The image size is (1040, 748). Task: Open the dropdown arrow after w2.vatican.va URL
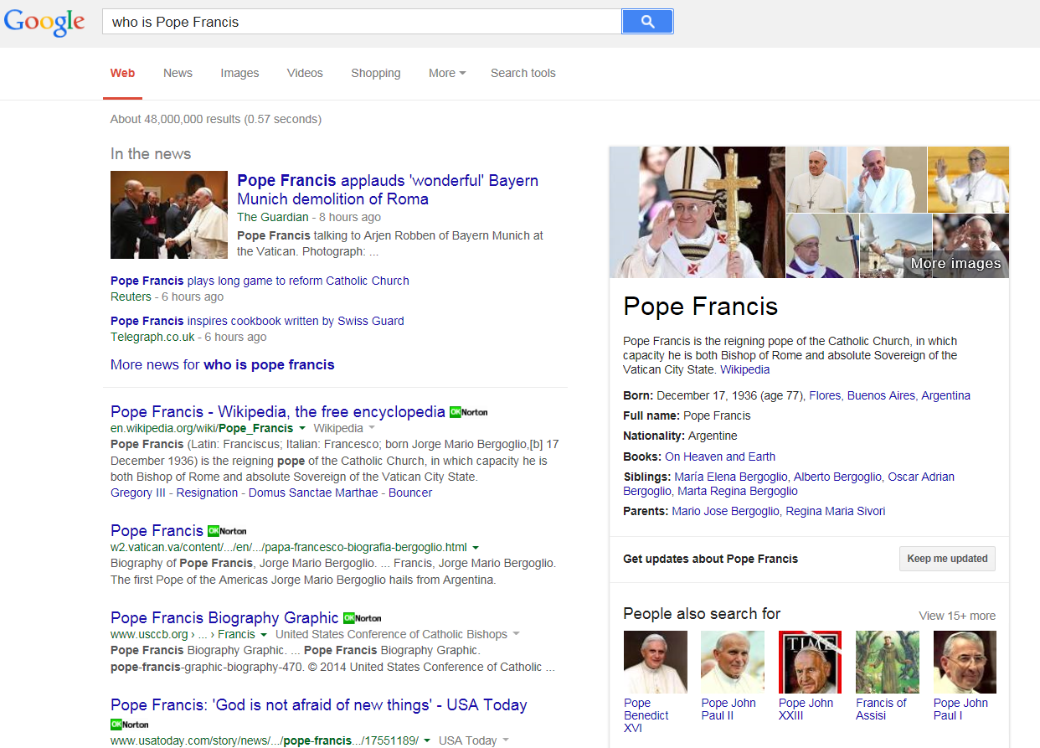pos(476,547)
